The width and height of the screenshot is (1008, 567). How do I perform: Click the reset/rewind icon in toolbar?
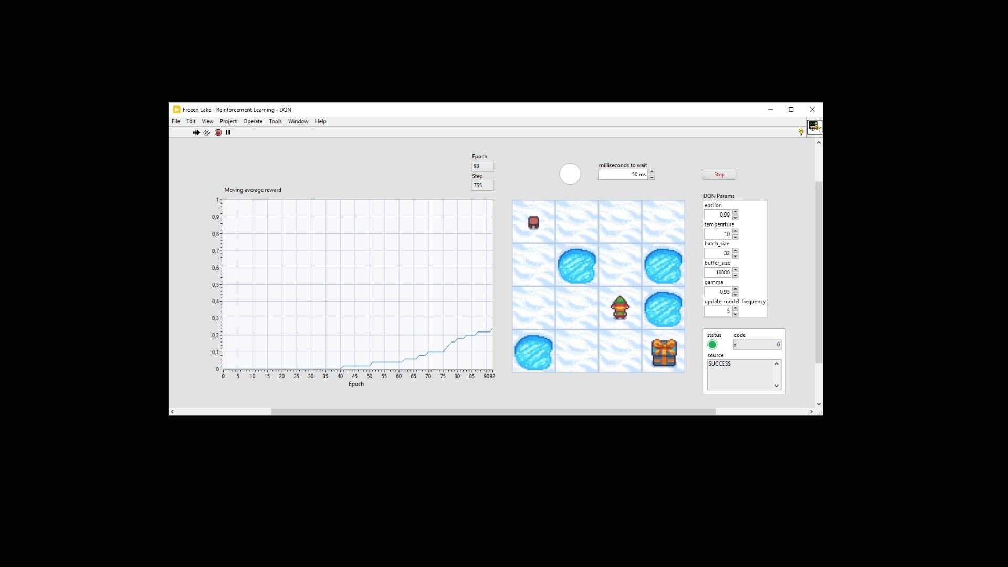(x=206, y=132)
